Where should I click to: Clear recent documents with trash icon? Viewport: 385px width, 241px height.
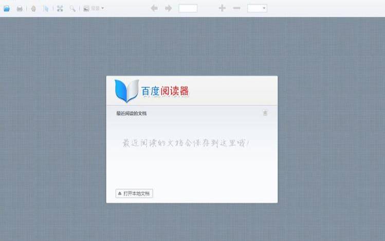[265, 113]
